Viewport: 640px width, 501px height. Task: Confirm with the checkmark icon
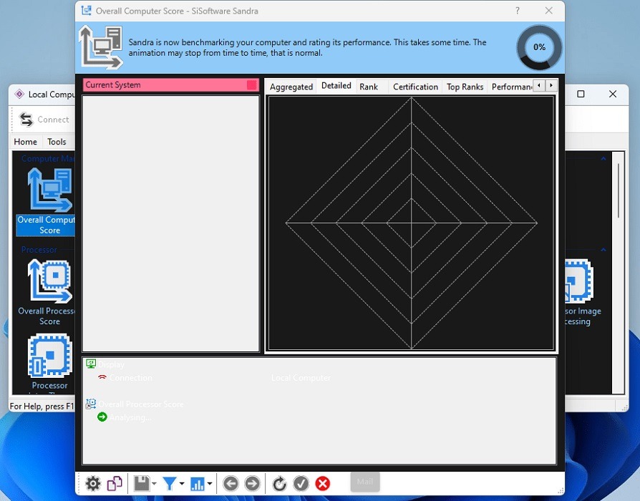pos(301,483)
